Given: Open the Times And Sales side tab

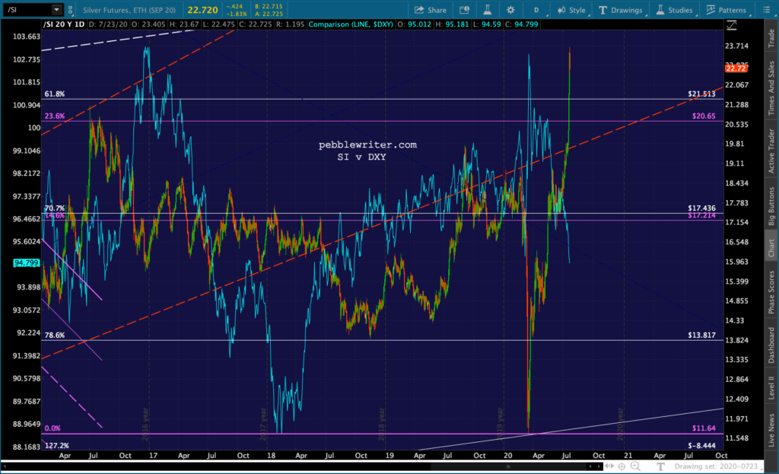Looking at the screenshot, I should point(771,88).
